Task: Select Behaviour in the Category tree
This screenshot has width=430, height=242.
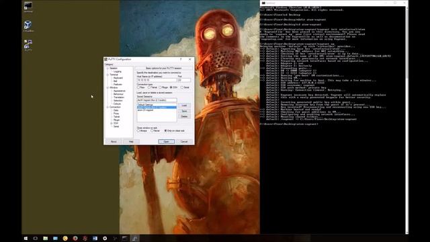Action: tap(118, 94)
